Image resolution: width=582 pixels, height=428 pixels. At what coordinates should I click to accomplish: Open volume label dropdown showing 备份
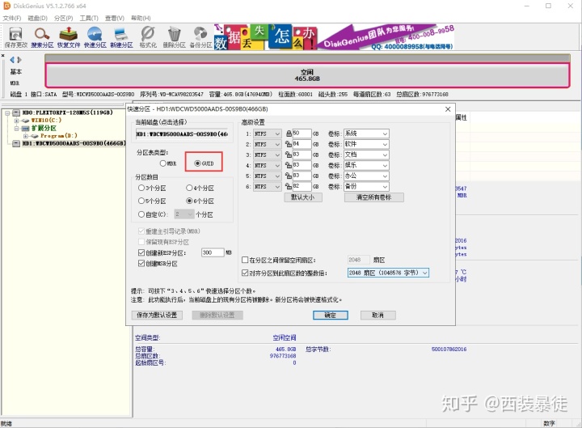[x=366, y=186]
